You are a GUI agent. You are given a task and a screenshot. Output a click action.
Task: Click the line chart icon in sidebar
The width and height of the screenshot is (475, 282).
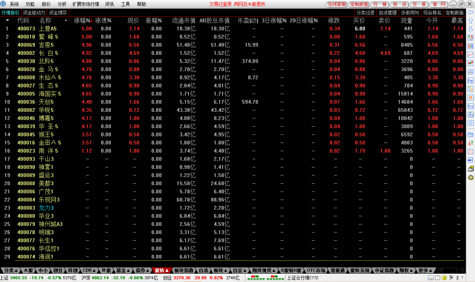point(470,54)
